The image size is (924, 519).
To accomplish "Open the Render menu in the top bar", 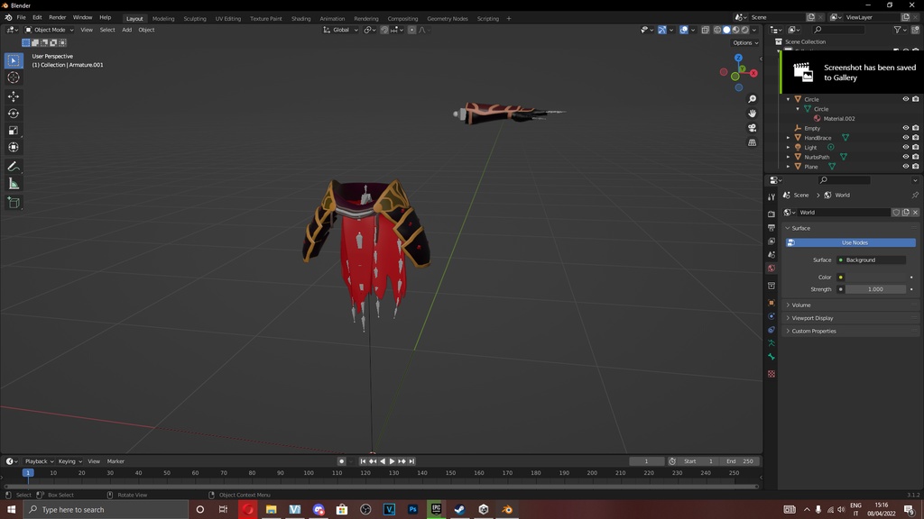I will [57, 16].
